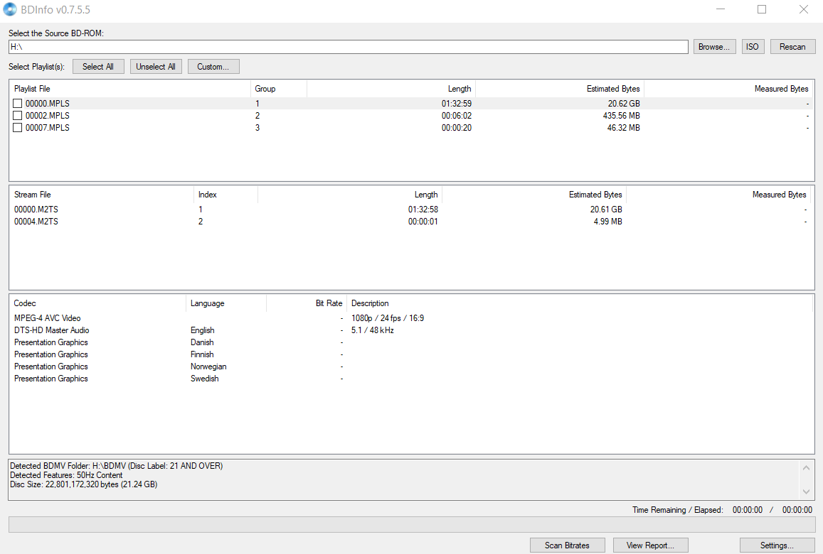Open Settings... dialog

coord(777,545)
